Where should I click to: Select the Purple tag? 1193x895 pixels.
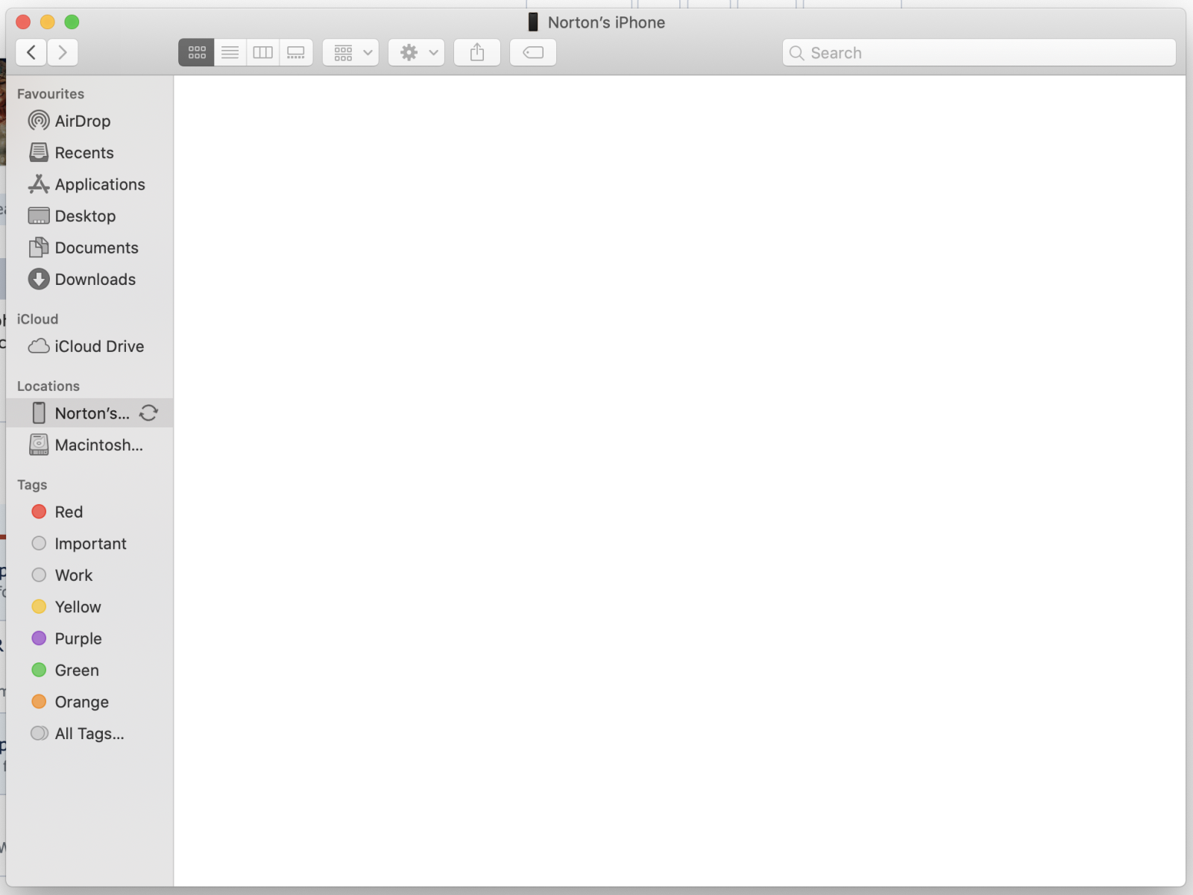pos(89,638)
